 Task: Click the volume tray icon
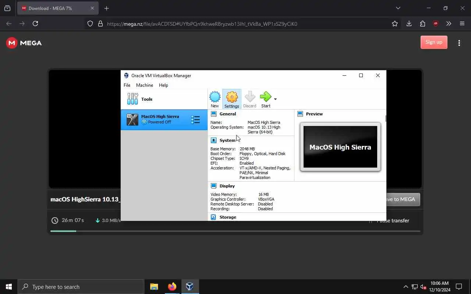[424, 287]
